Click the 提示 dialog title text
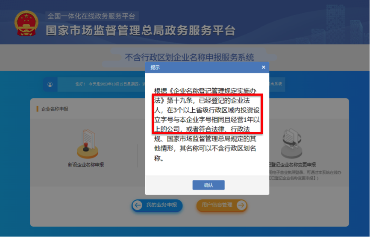The height and width of the screenshot is (237, 370). coord(155,67)
